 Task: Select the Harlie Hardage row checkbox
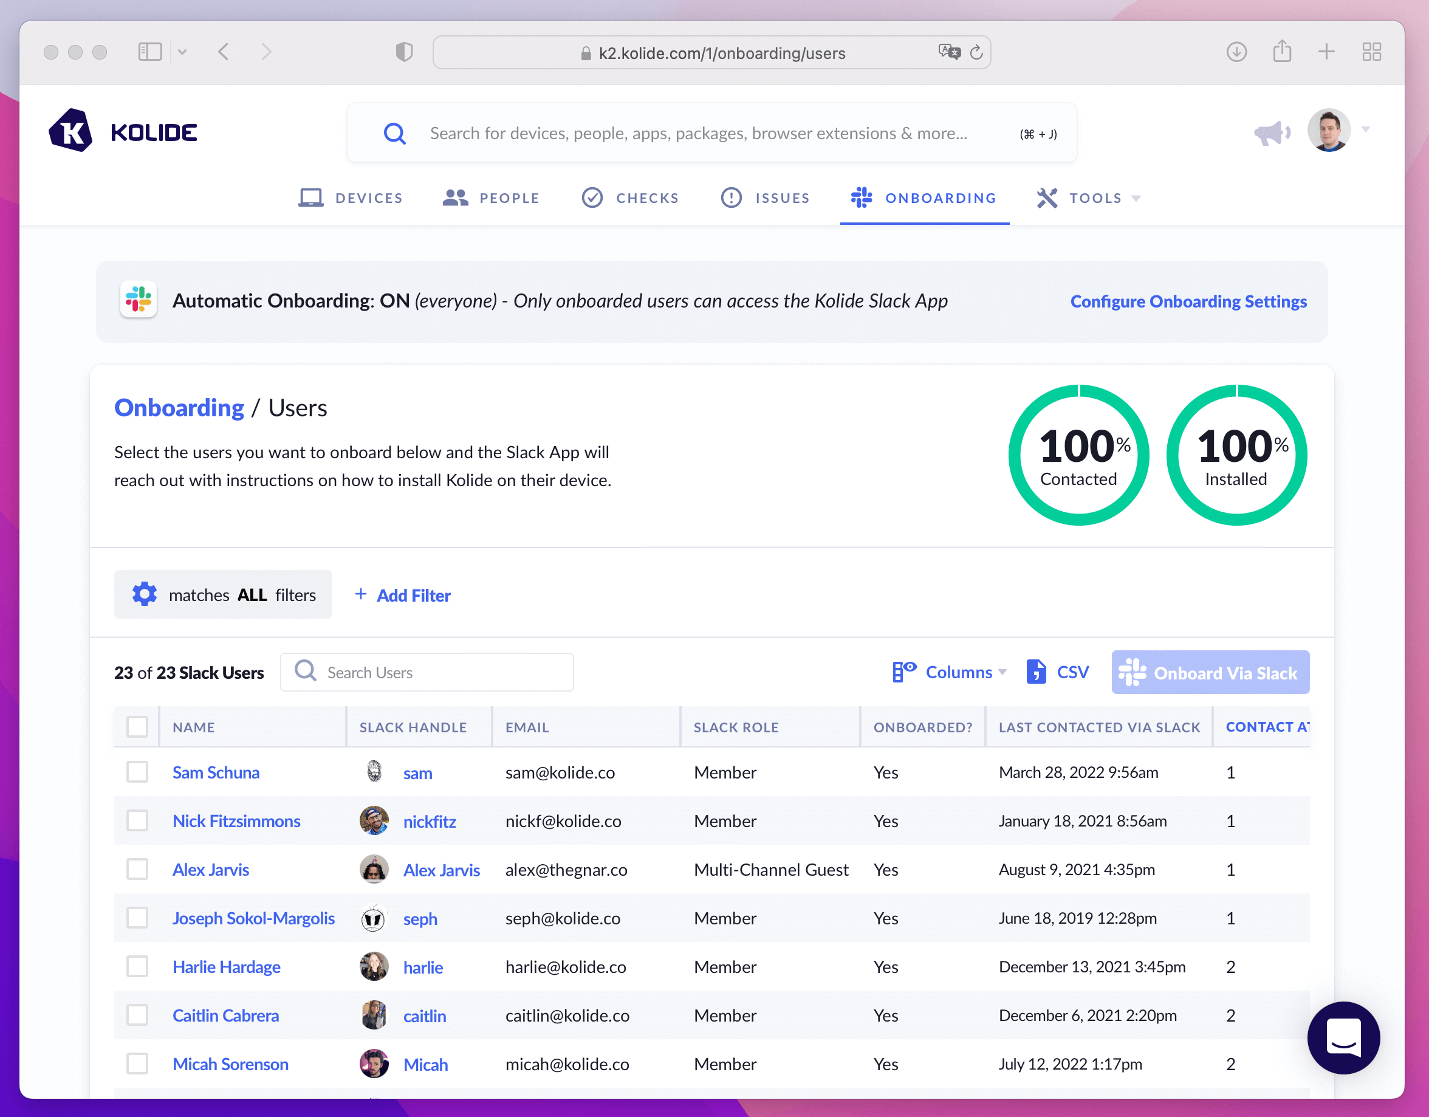[137, 966]
